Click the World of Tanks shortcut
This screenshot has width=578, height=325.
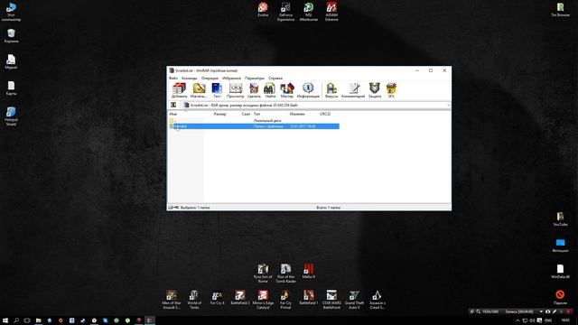pos(194,300)
